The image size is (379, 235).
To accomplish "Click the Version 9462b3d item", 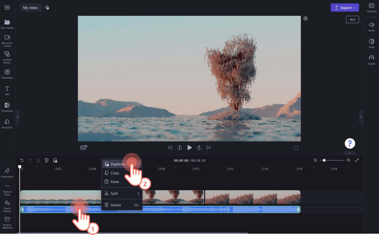I will pos(7,223).
